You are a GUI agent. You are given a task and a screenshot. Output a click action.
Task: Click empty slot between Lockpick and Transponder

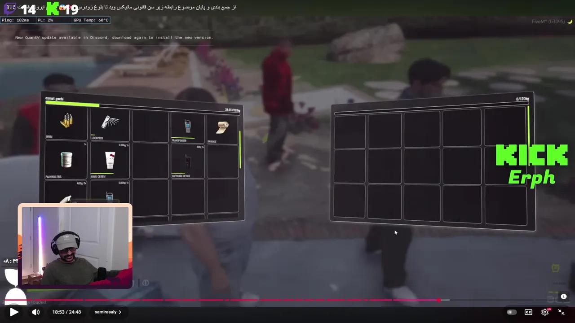coord(150,127)
